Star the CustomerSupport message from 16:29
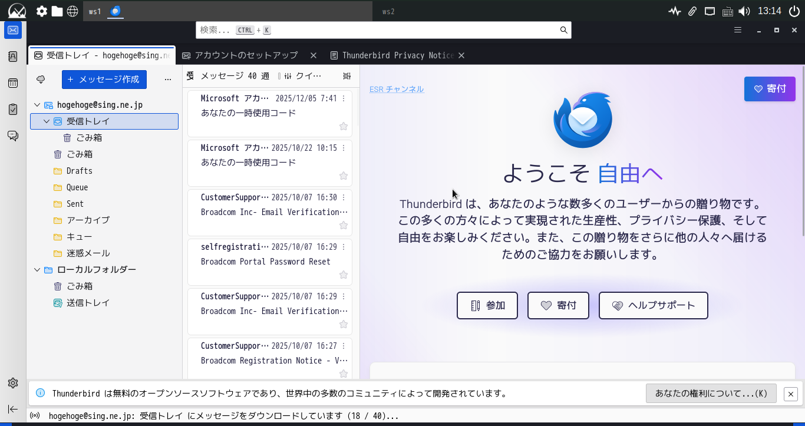Viewport: 805px width, 426px height. point(344,324)
